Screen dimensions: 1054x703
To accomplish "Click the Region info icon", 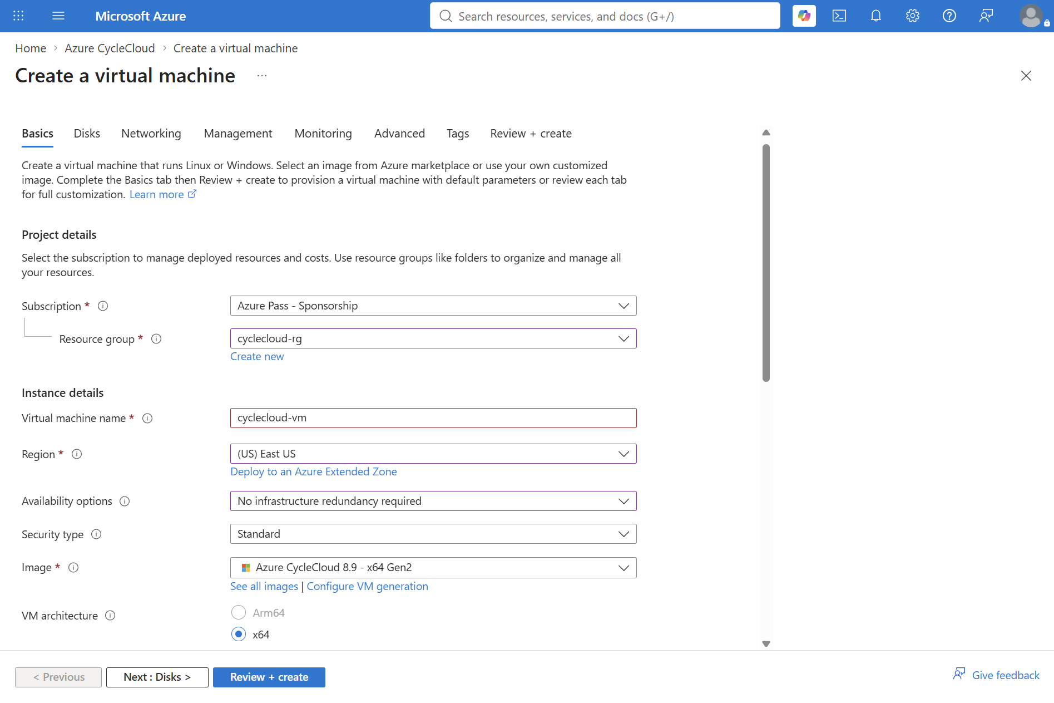I will (77, 454).
